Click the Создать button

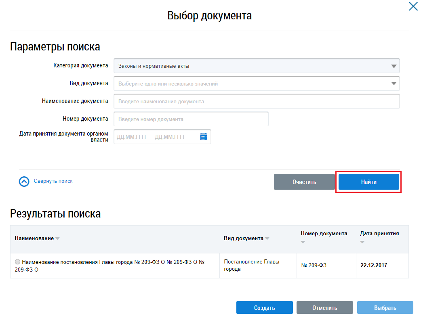click(x=264, y=308)
